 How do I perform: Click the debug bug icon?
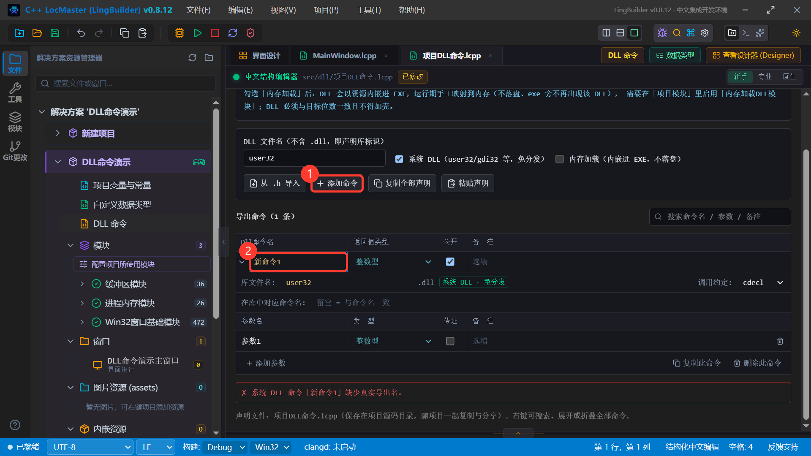(x=662, y=33)
